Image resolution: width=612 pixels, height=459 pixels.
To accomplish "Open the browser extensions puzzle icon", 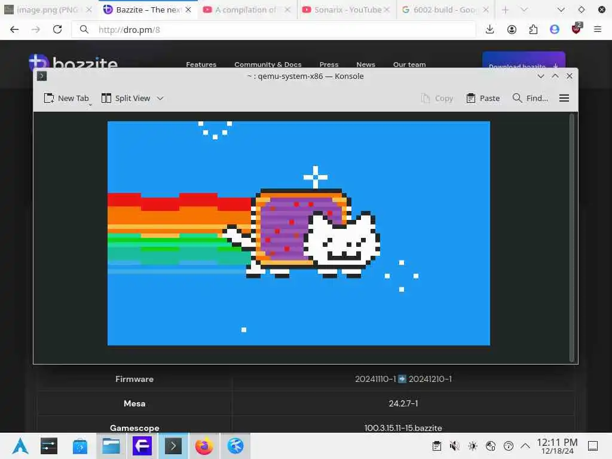I will point(533,30).
